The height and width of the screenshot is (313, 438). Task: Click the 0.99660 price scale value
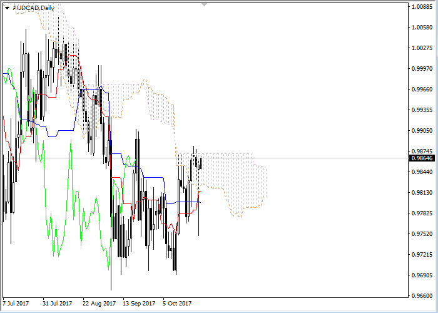coord(422,89)
